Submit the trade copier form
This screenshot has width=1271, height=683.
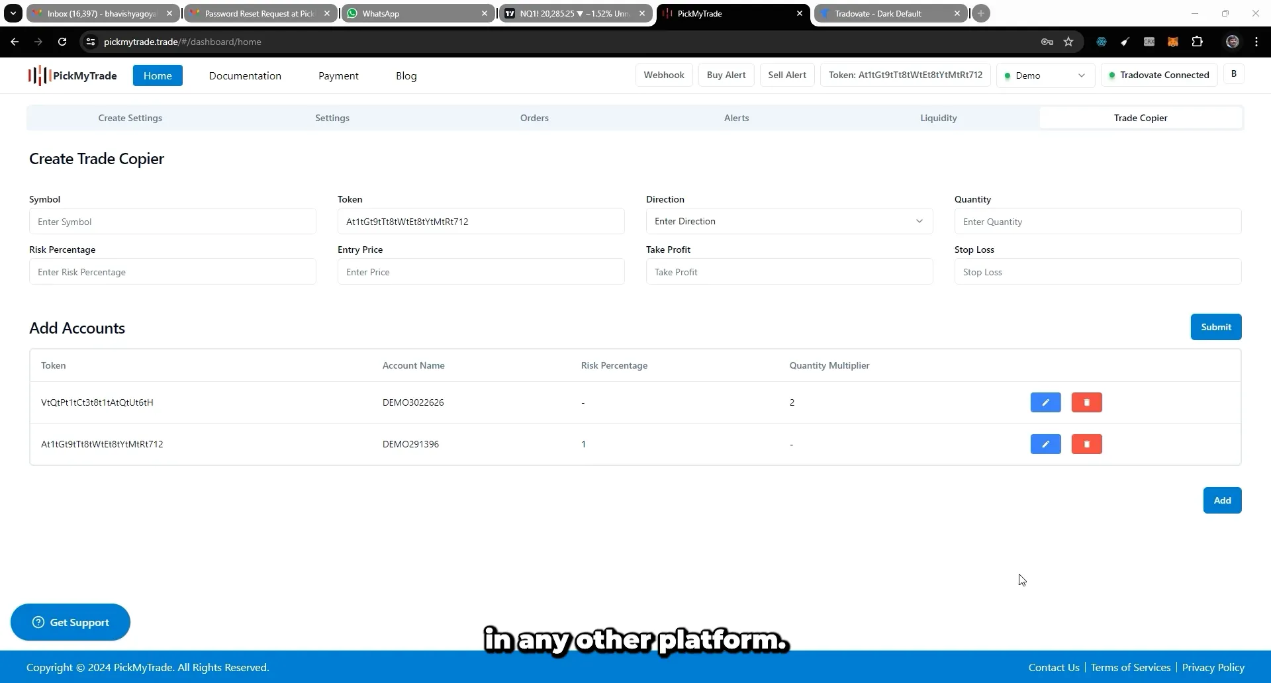[x=1216, y=327]
